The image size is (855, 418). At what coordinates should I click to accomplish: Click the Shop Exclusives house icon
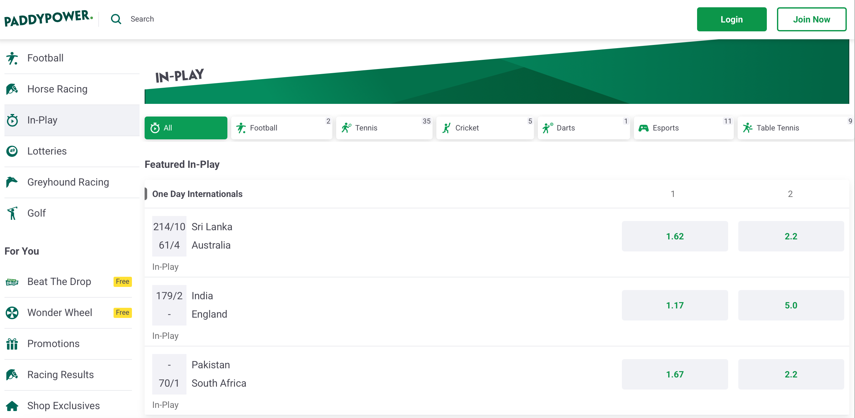[x=12, y=406]
